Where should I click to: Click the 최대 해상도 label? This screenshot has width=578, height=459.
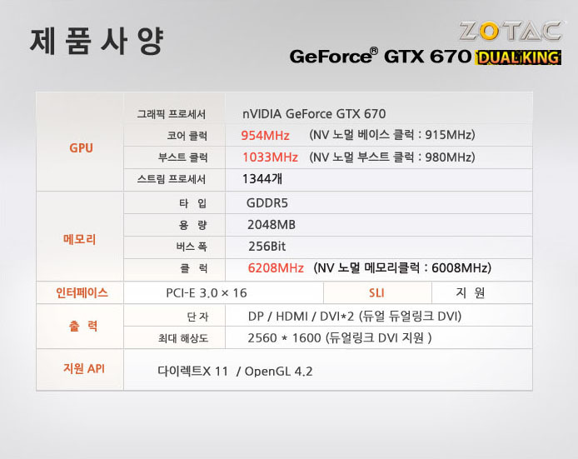pyautogui.click(x=183, y=338)
